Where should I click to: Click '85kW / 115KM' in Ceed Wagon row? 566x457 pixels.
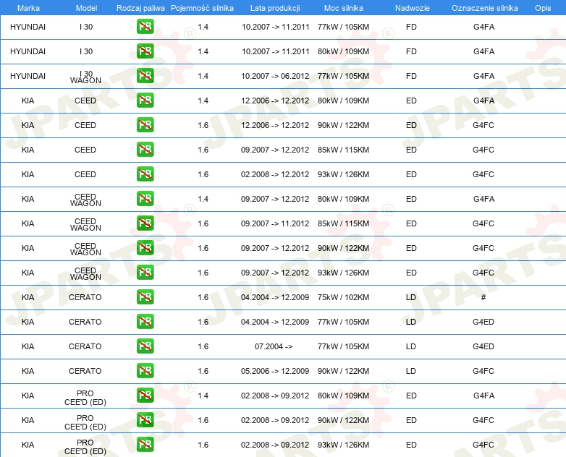pyautogui.click(x=343, y=223)
